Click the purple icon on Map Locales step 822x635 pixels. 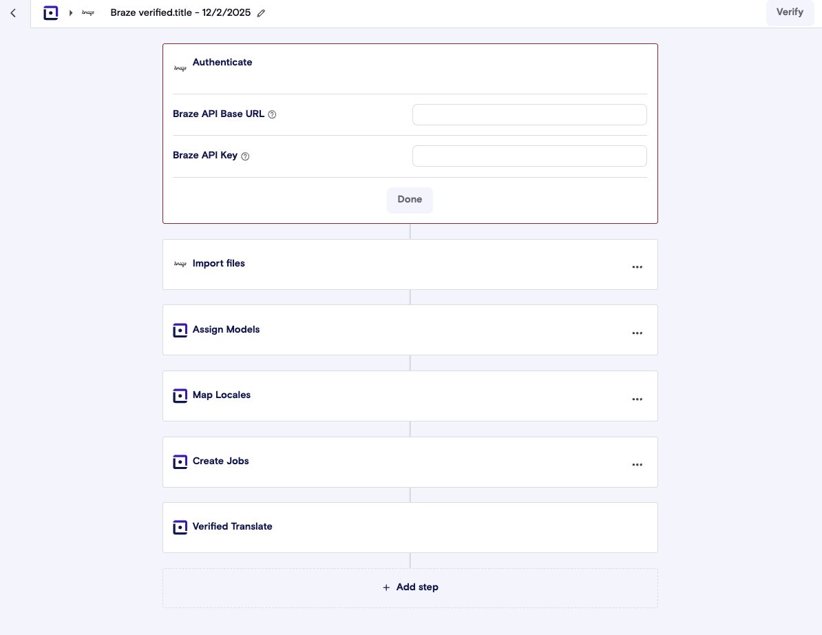[180, 395]
